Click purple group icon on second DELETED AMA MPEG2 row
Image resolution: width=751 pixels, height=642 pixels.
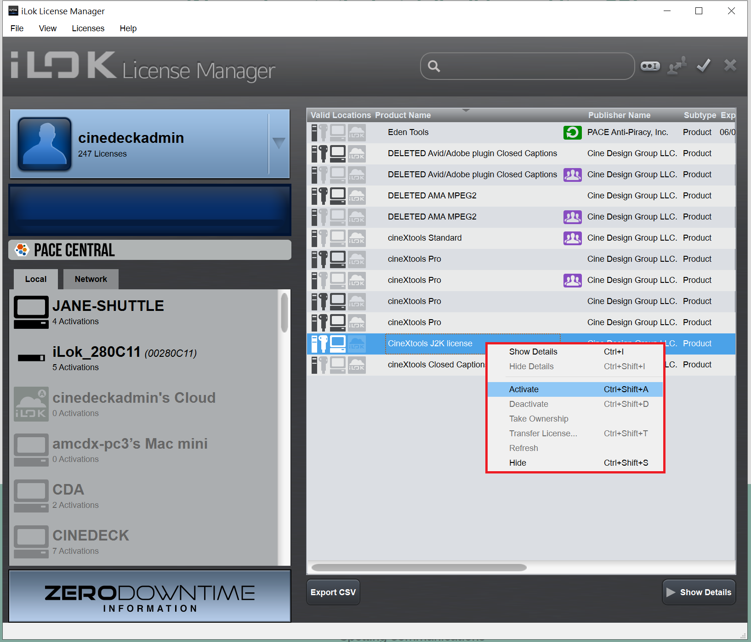(x=572, y=217)
